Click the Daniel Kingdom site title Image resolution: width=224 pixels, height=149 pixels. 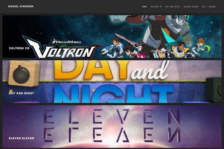click(x=21, y=6)
